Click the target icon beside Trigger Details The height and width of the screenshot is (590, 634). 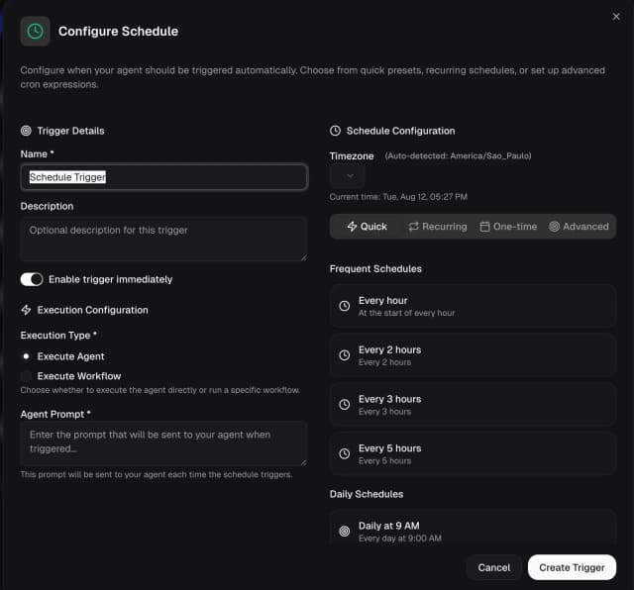26,131
